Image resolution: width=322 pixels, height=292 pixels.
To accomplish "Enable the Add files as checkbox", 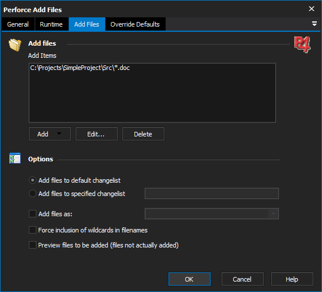I will pyautogui.click(x=32, y=213).
